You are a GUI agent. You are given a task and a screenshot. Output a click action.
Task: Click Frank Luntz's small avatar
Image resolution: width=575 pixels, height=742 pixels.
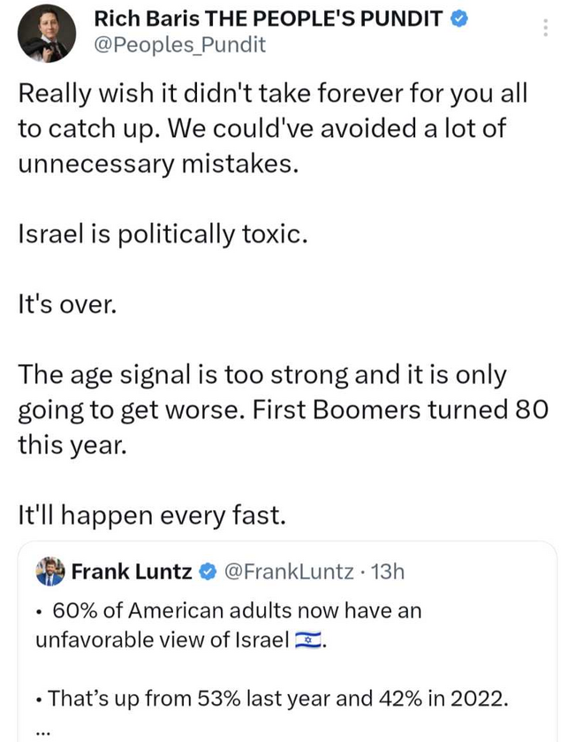tap(50, 572)
